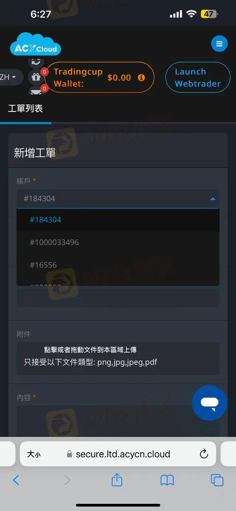Open Safari bookmarks icon
The height and width of the screenshot is (511, 236).
(x=167, y=480)
